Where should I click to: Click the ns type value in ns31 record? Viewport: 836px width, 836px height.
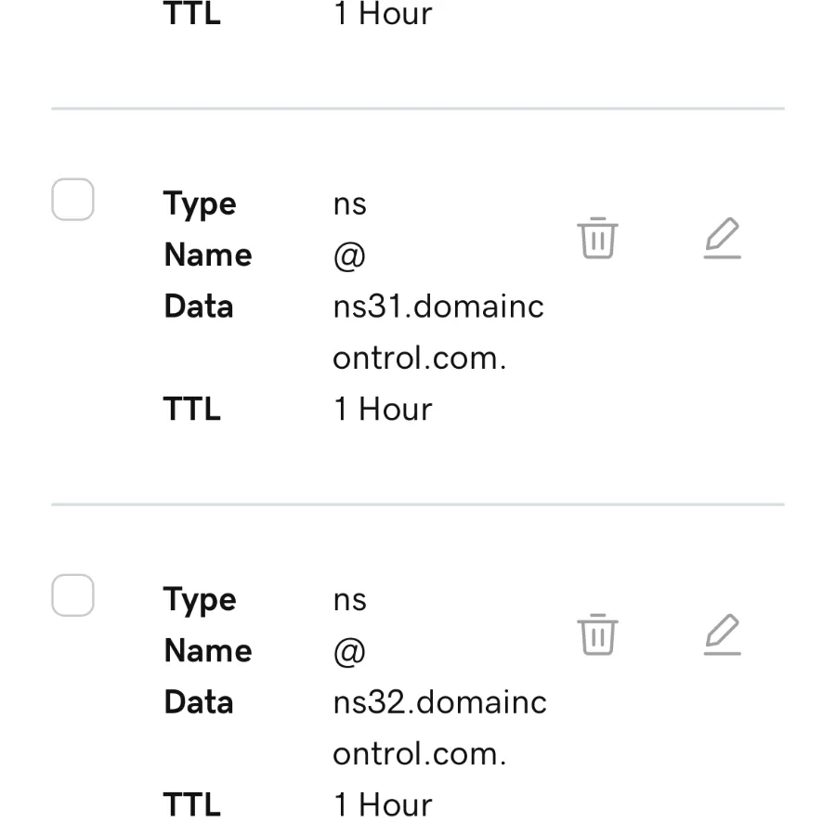point(349,204)
